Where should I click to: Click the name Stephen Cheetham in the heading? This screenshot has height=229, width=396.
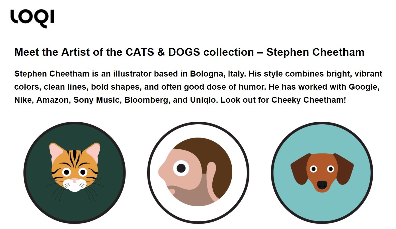pos(315,52)
